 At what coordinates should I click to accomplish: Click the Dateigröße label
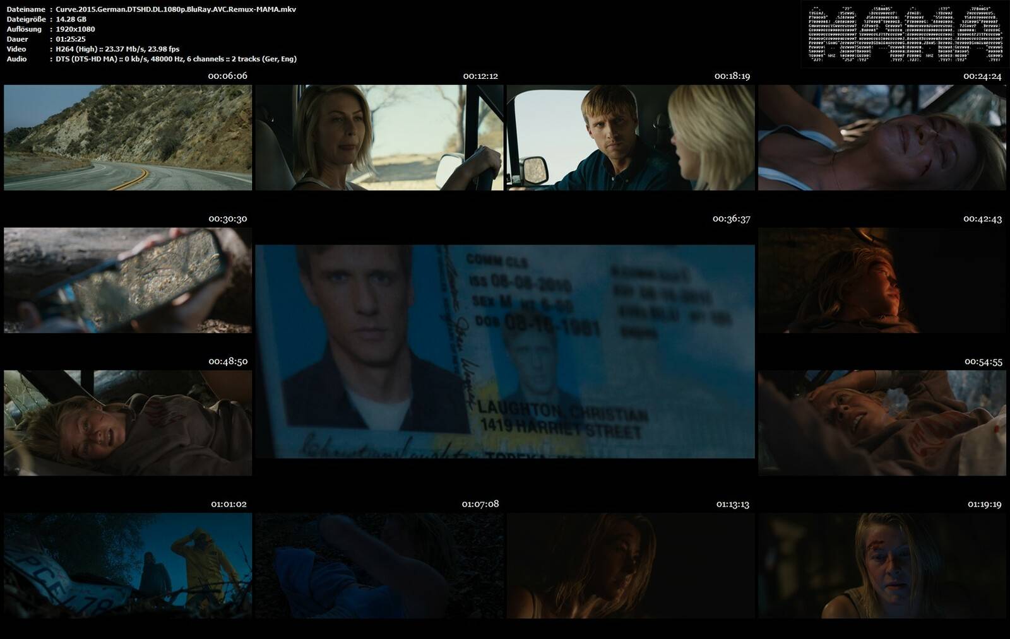click(26, 20)
